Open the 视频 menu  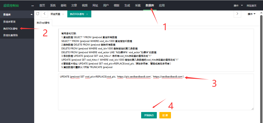(x=85, y=5)
